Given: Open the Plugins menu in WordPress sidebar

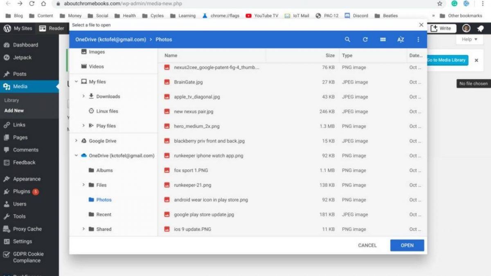Looking at the screenshot, I should tap(22, 191).
